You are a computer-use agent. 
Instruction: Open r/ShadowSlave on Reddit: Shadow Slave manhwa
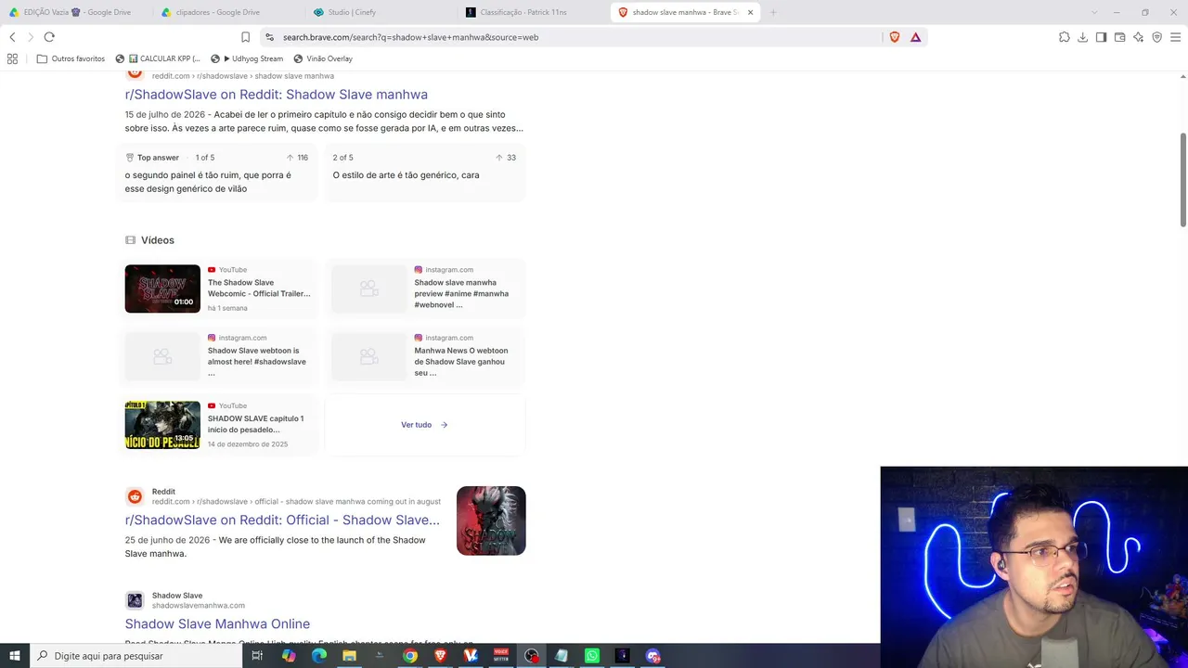[277, 95]
